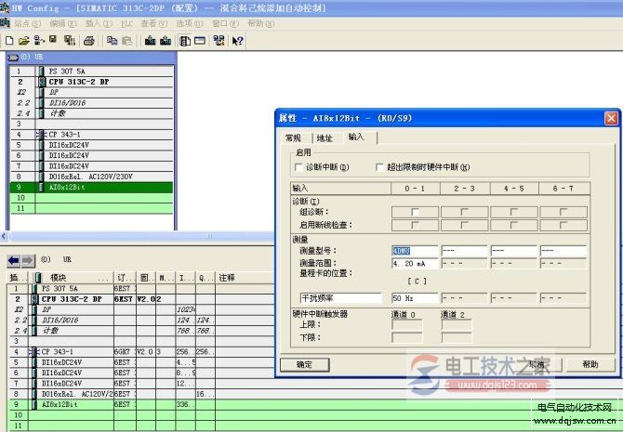Toggle the hardware Catalog icon
Screen dimensions: 623x432
coord(185,41)
